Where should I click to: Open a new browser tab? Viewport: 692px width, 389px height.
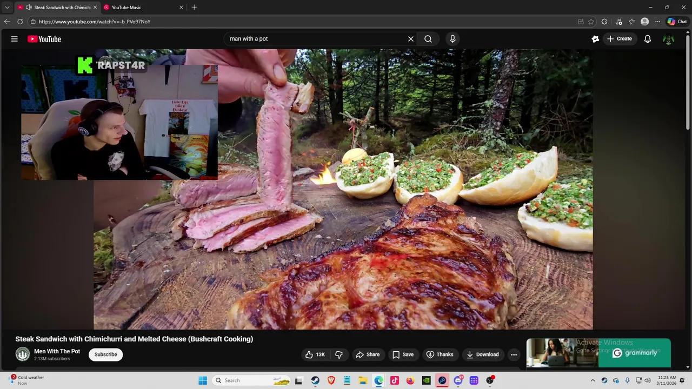[194, 8]
